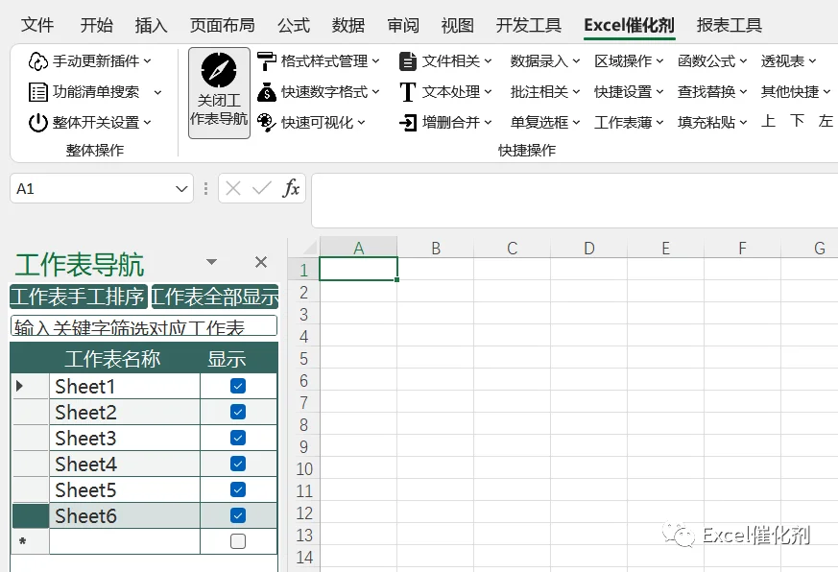Select column D header
Viewport: 838px width, 572px height.
click(589, 248)
